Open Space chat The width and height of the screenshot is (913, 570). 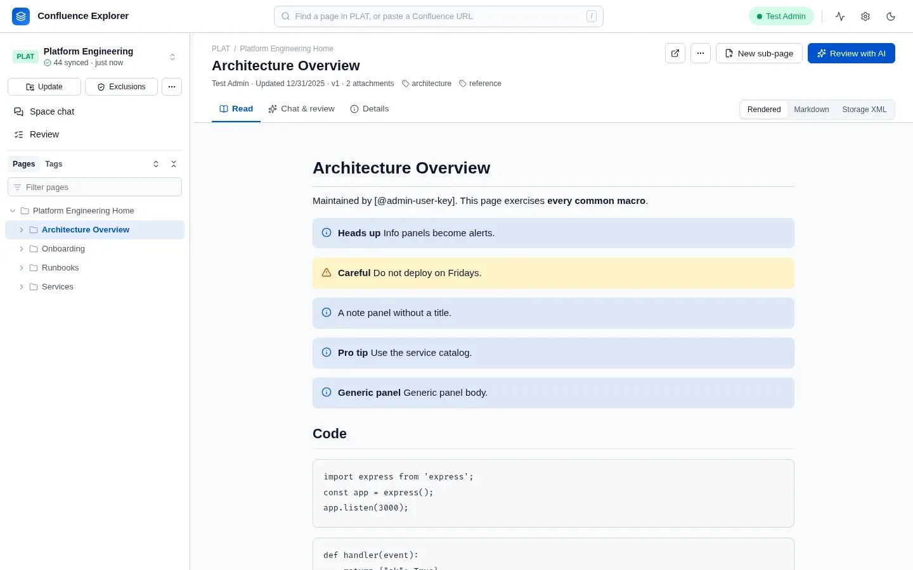pyautogui.click(x=95, y=111)
